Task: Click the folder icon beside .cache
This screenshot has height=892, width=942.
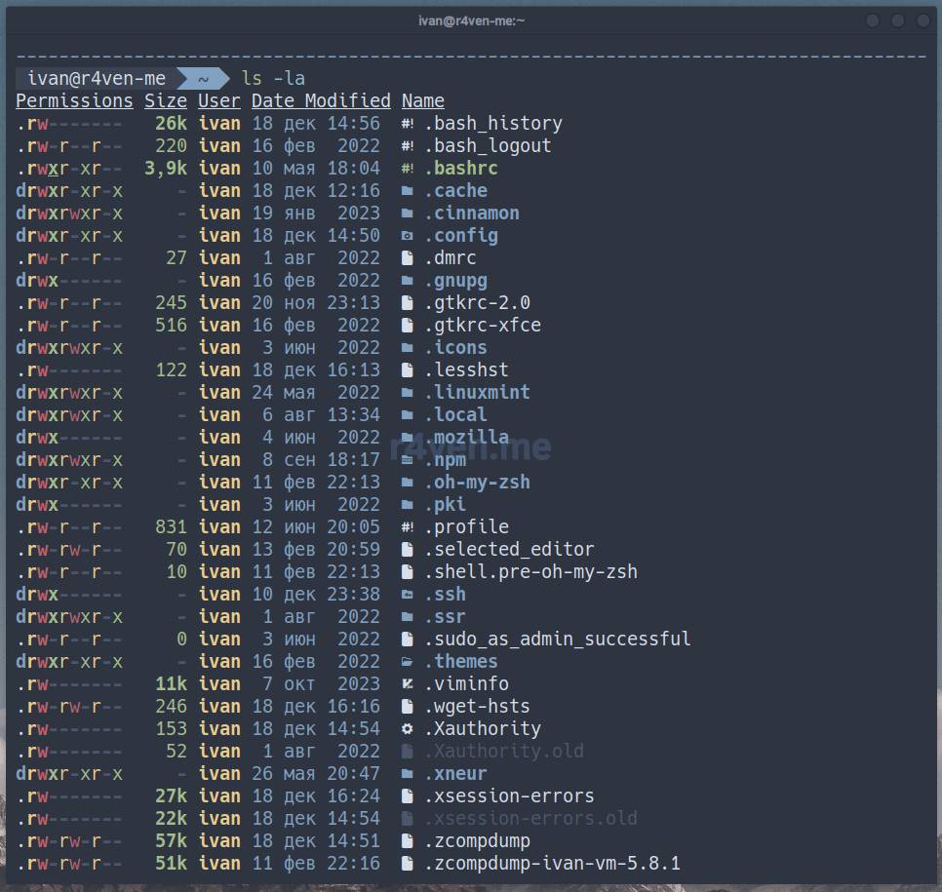Action: (408, 191)
